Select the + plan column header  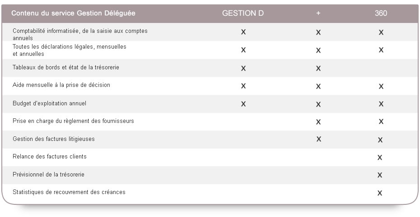[x=318, y=13]
